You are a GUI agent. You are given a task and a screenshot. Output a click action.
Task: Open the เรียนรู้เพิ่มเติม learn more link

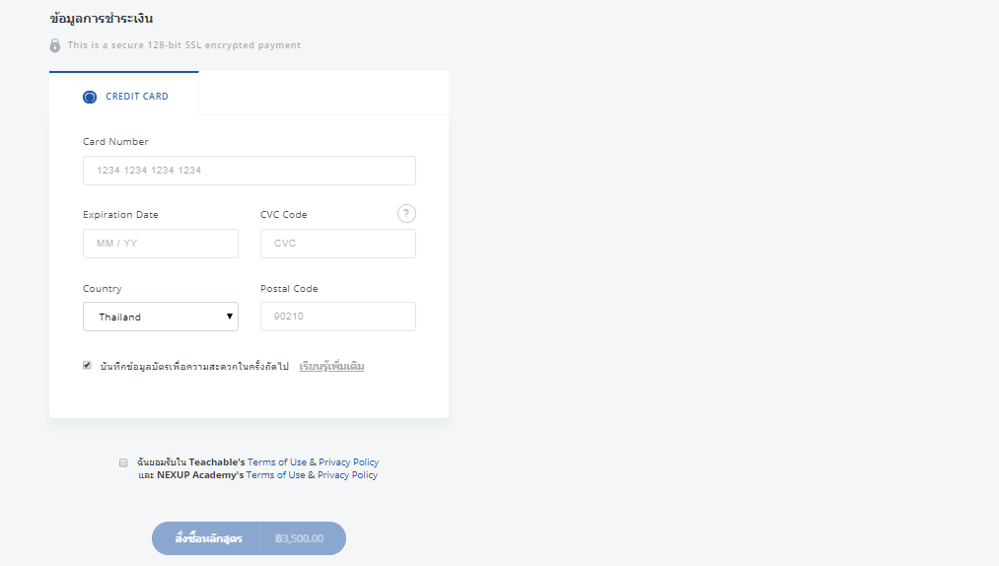(x=332, y=366)
